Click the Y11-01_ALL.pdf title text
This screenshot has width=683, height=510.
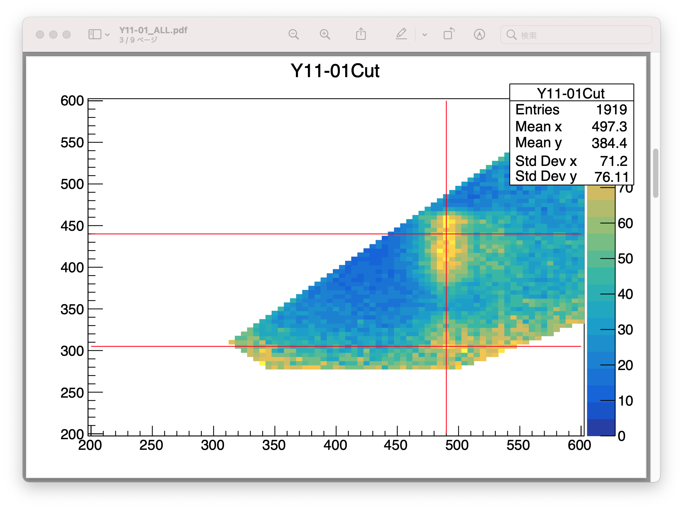[x=153, y=30]
